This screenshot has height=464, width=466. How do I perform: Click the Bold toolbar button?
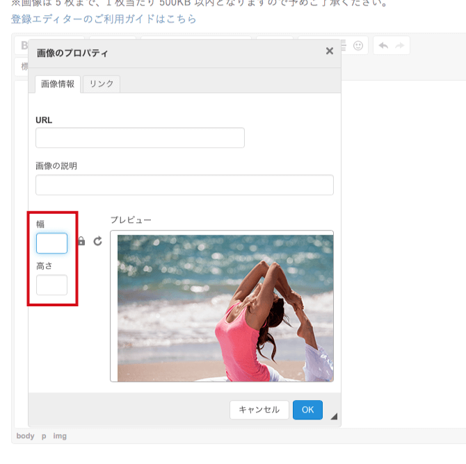25,46
